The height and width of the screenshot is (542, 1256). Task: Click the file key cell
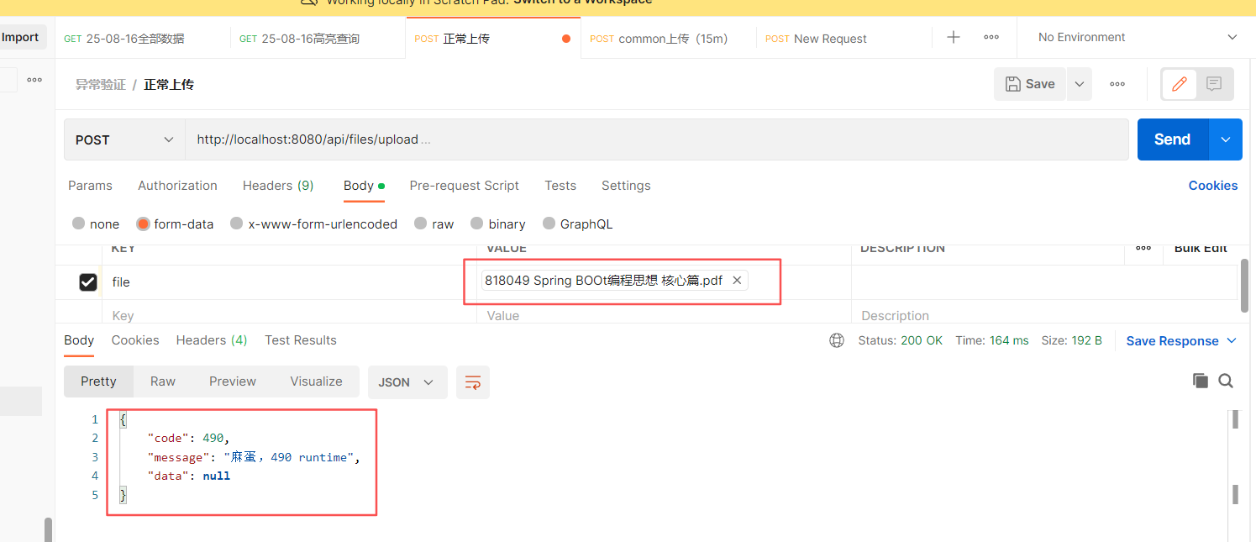[x=290, y=282]
